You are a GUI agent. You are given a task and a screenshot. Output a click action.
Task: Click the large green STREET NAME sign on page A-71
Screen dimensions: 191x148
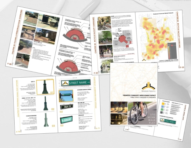(x=76, y=82)
